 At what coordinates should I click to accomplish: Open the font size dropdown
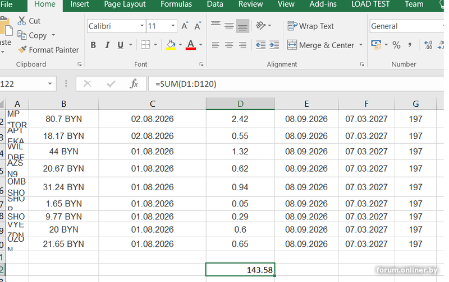[173, 26]
